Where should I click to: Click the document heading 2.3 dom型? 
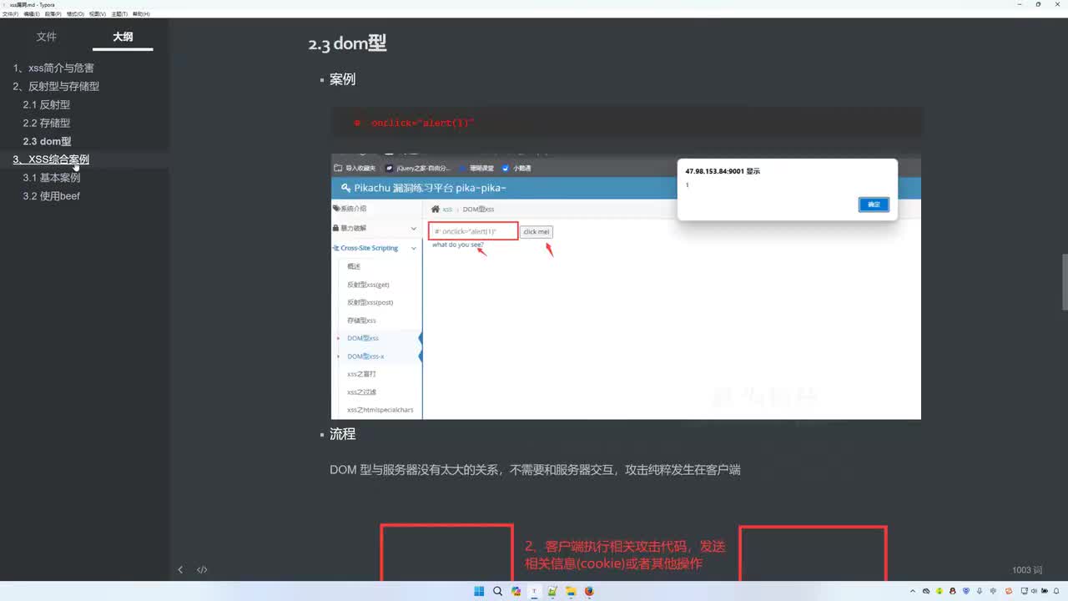tap(347, 44)
